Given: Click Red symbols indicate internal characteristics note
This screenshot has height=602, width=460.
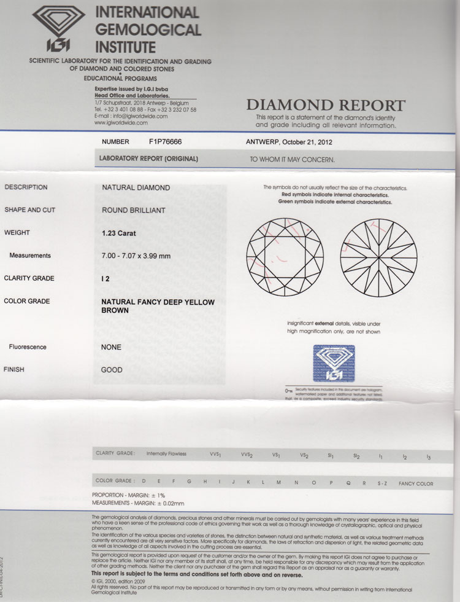Looking at the screenshot, I should [x=335, y=195].
